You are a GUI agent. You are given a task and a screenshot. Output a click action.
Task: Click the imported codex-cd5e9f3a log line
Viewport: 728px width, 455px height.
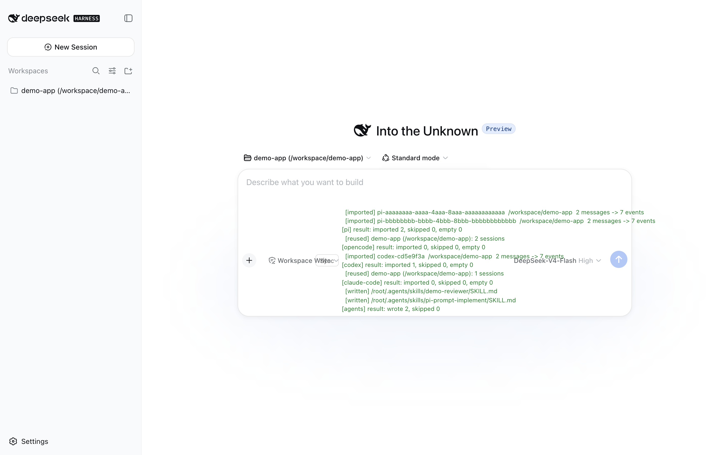pos(454,256)
